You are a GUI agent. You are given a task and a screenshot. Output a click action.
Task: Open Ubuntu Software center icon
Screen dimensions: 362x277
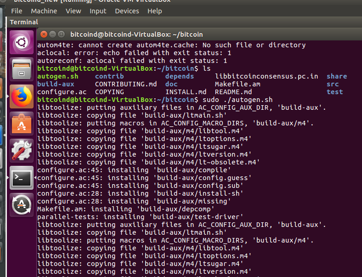22,124
